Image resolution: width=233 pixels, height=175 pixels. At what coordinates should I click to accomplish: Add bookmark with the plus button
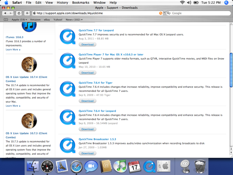click(x=27, y=13)
